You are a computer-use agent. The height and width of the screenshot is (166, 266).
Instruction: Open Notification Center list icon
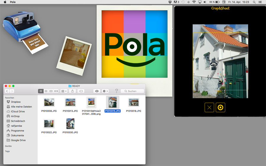pyautogui.click(x=260, y=2)
